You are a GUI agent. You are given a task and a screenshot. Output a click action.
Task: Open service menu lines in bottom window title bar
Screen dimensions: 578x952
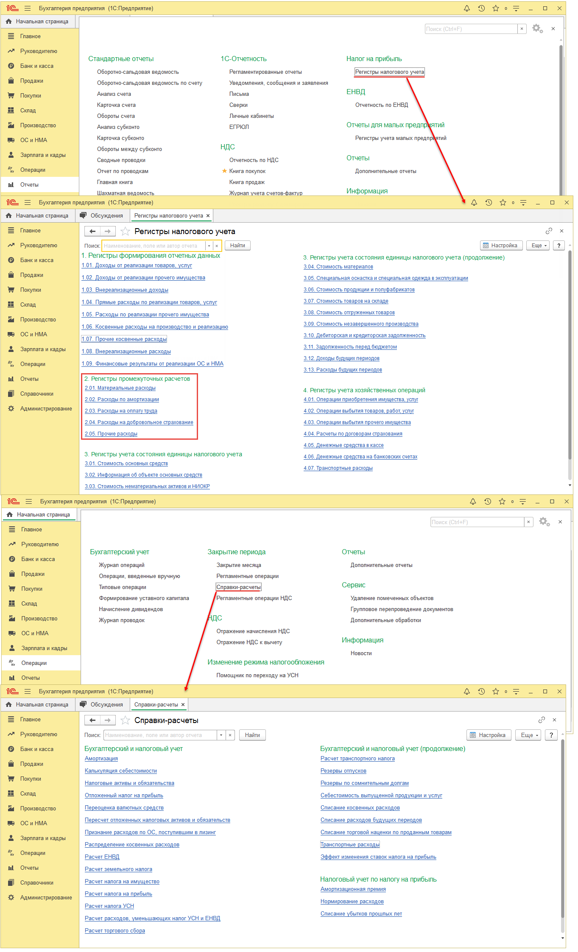coord(516,692)
